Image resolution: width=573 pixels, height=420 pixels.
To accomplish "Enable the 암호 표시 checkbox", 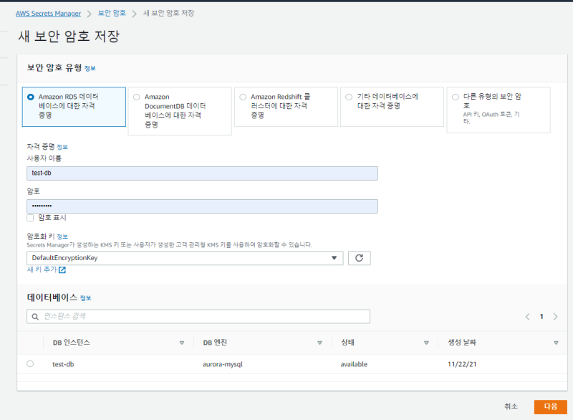I will point(30,218).
